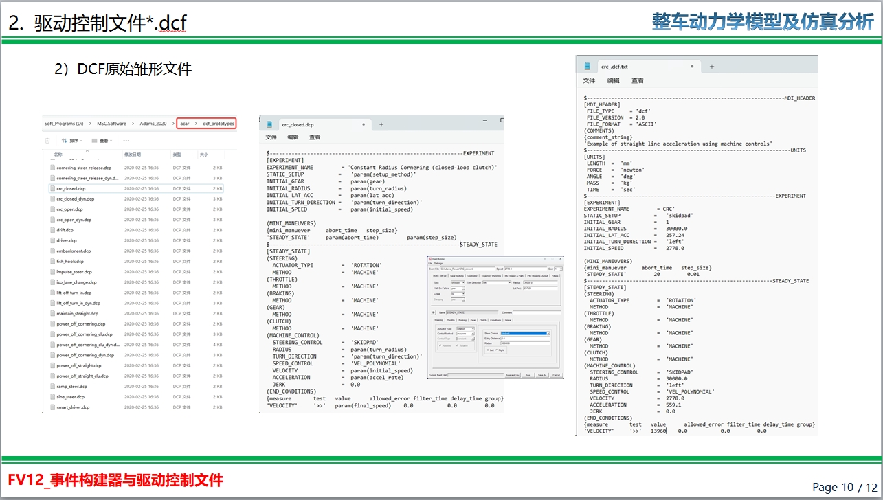Click the arrow button left of Name field

(x=433, y=312)
